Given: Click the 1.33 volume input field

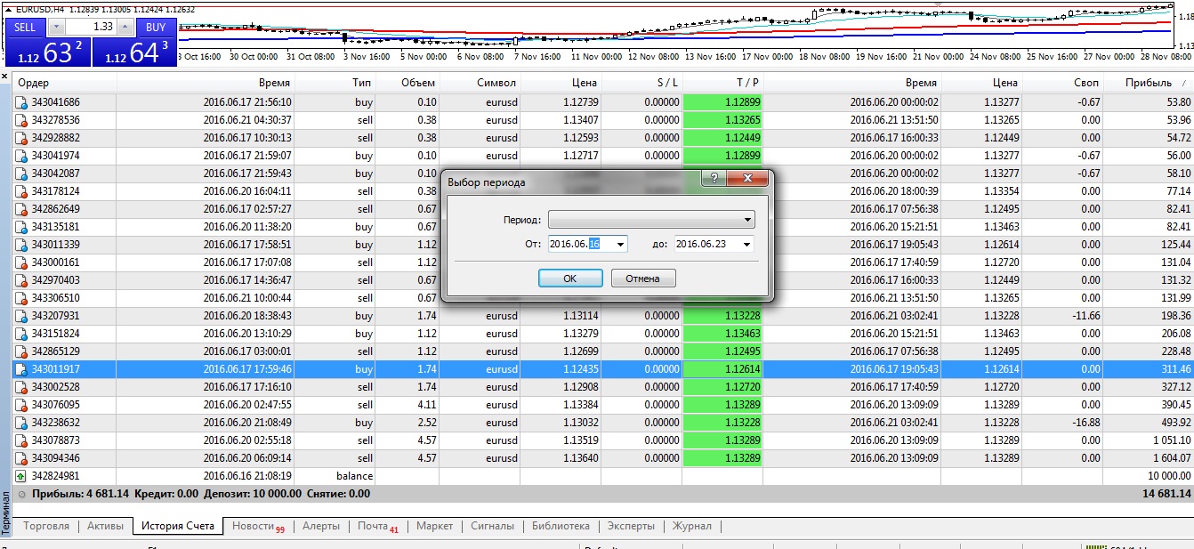Looking at the screenshot, I should tap(91, 27).
